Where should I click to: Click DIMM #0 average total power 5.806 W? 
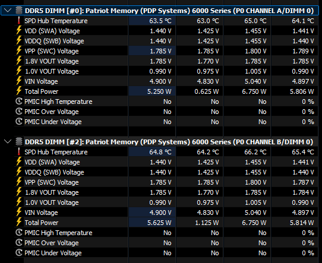[302, 91]
